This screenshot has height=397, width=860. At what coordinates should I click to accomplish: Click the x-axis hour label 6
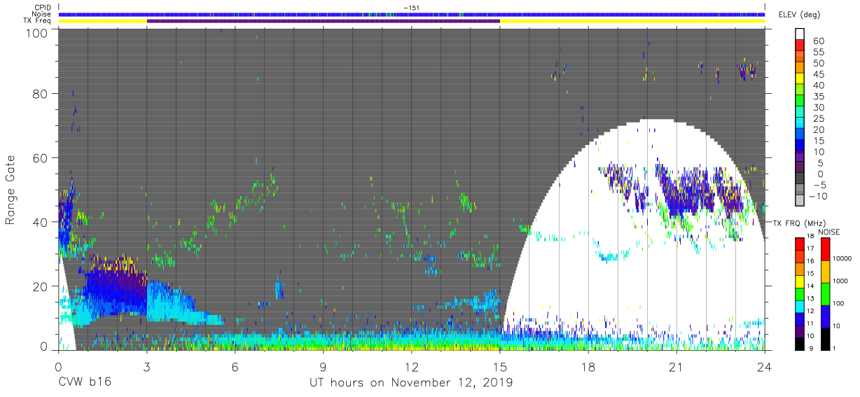(235, 366)
